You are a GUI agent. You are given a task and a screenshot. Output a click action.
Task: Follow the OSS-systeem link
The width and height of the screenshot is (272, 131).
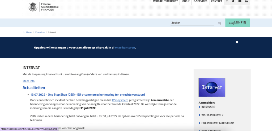click(120, 100)
